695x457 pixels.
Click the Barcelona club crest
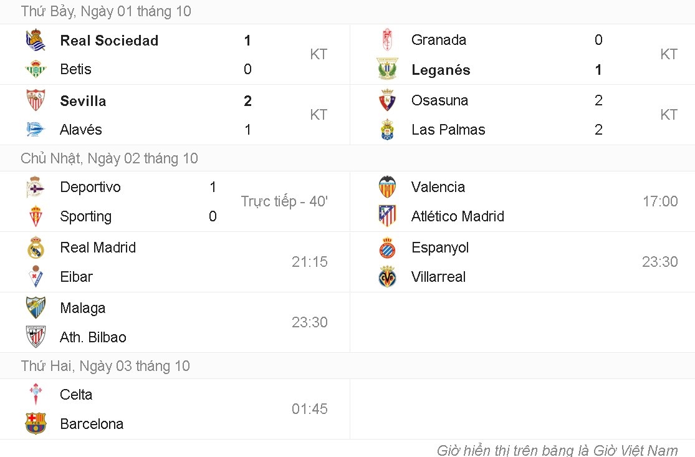coord(36,424)
